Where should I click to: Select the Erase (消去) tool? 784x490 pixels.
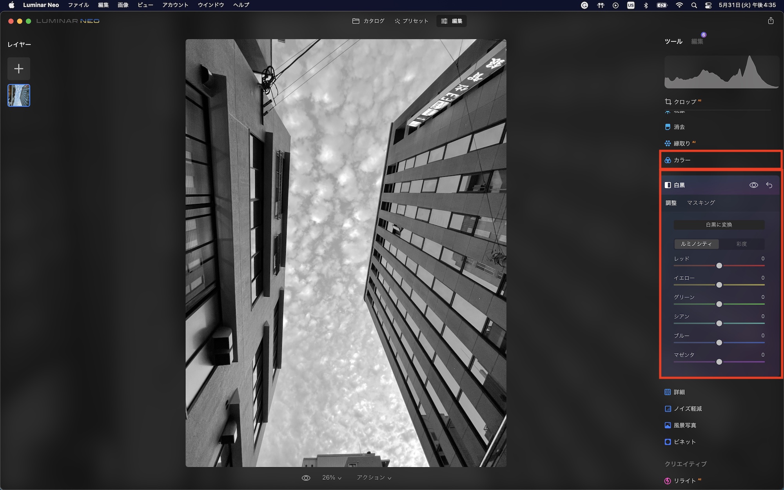pos(679,127)
